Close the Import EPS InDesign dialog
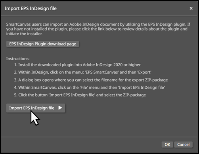This screenshot has width=199, height=154. click(x=191, y=8)
